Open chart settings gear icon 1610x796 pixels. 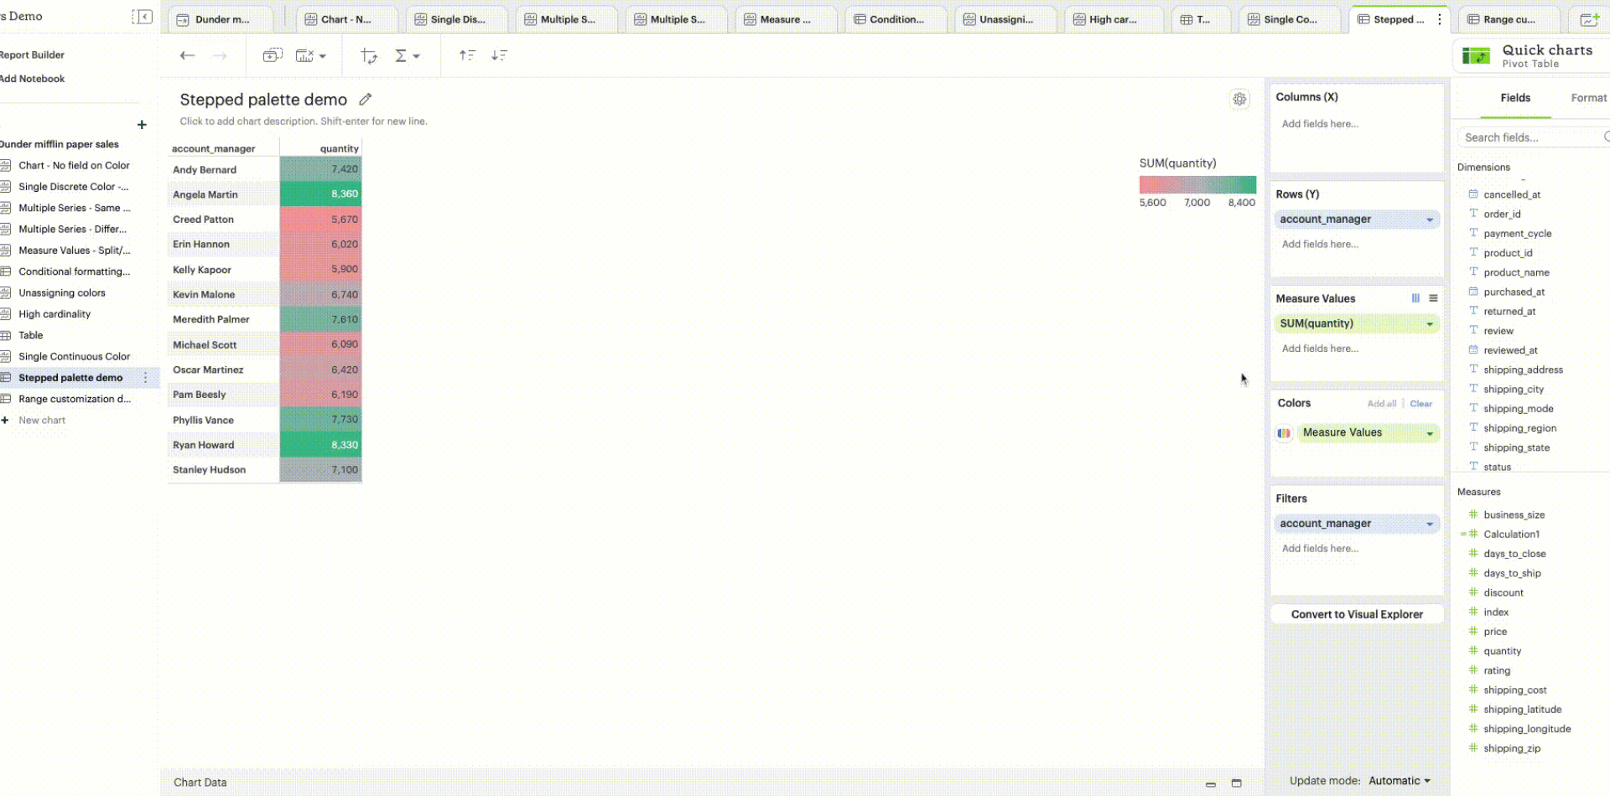pyautogui.click(x=1239, y=100)
